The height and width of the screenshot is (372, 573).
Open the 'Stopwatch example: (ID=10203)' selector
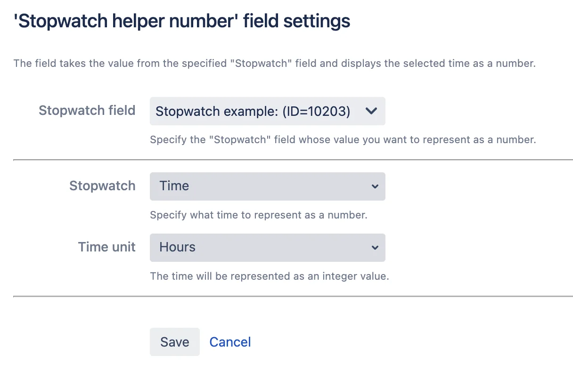point(268,111)
